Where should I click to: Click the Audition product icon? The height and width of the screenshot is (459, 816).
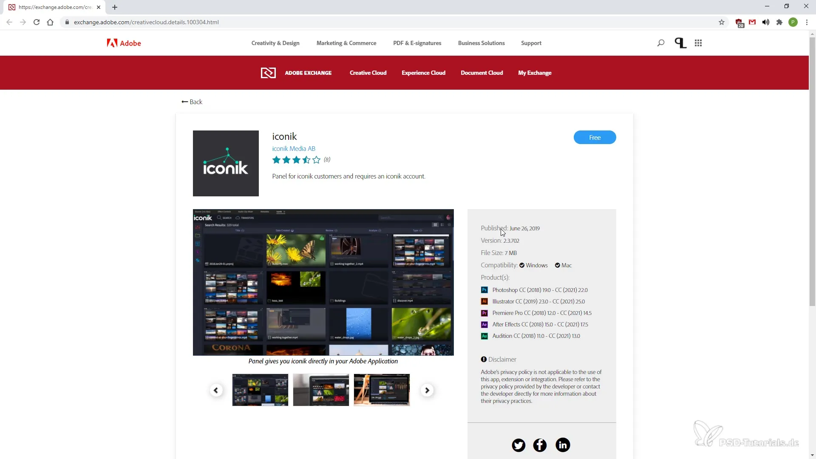(484, 336)
